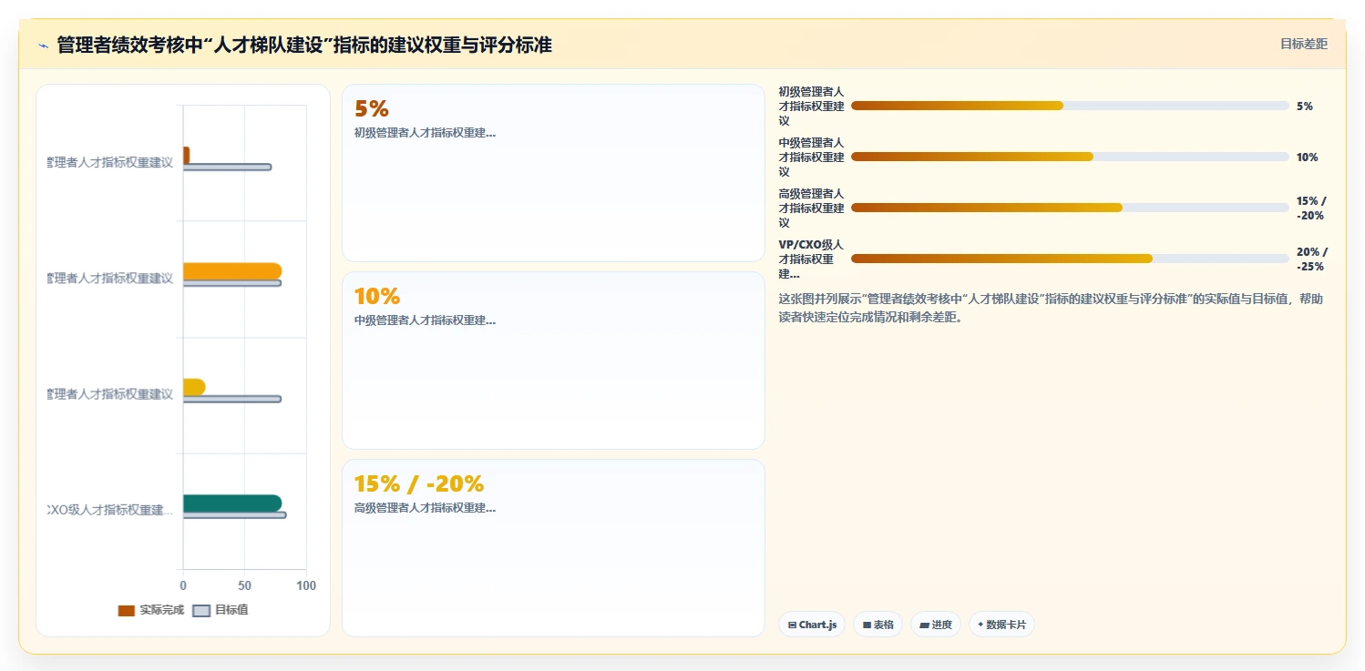Click the lightning bolt icon beside the title
This screenshot has width=1365, height=671.
(x=44, y=46)
